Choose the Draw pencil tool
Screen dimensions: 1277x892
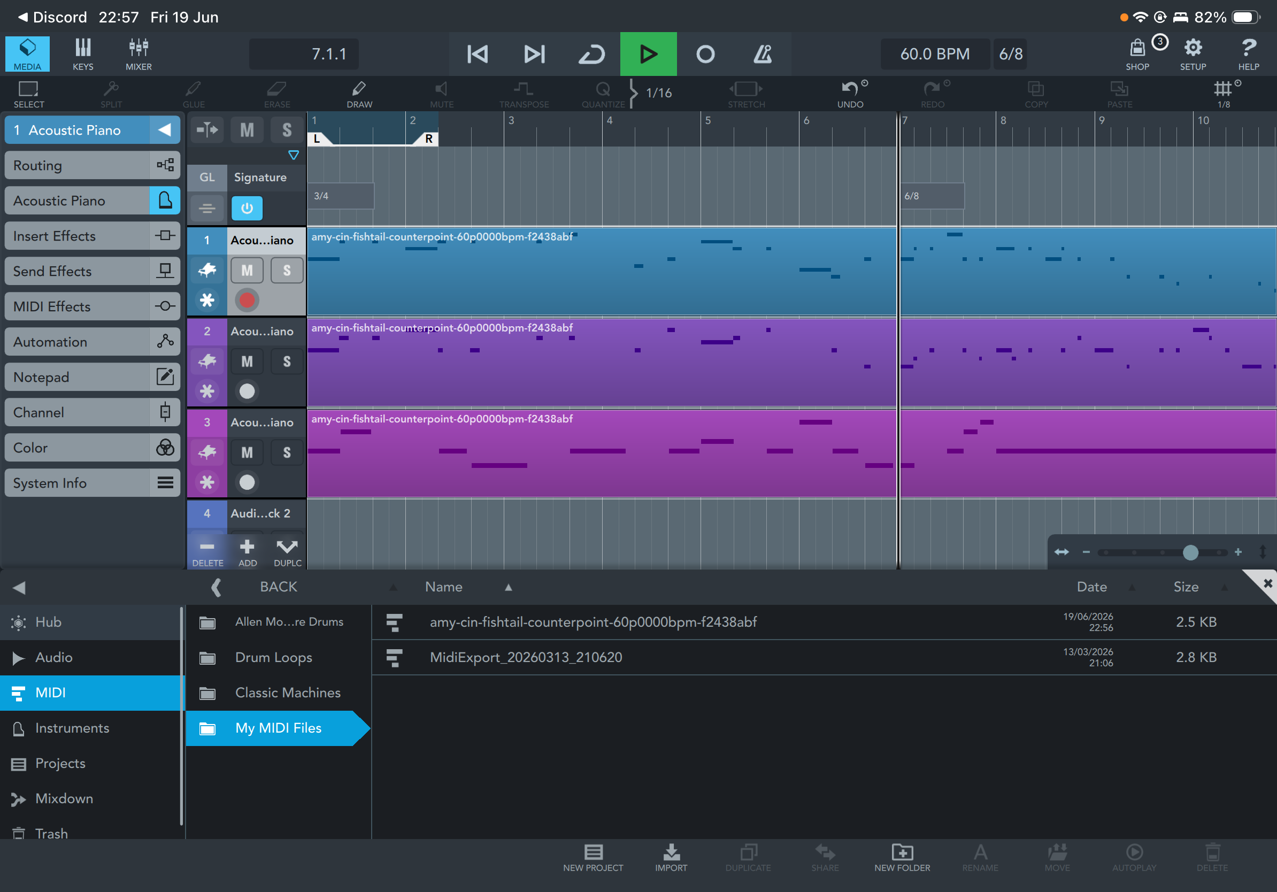pyautogui.click(x=359, y=94)
